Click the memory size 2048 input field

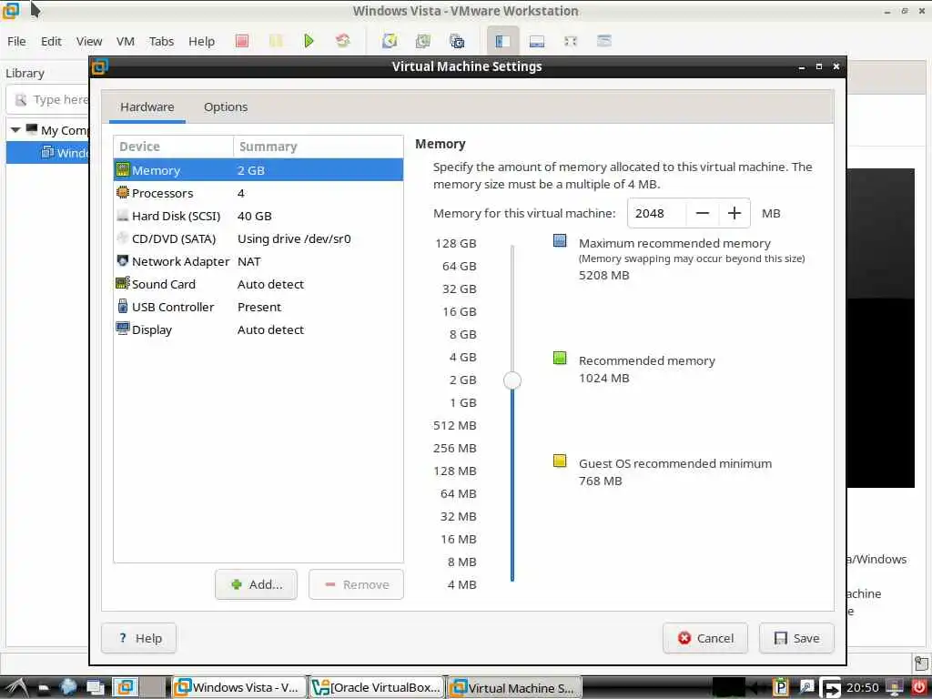click(x=657, y=213)
